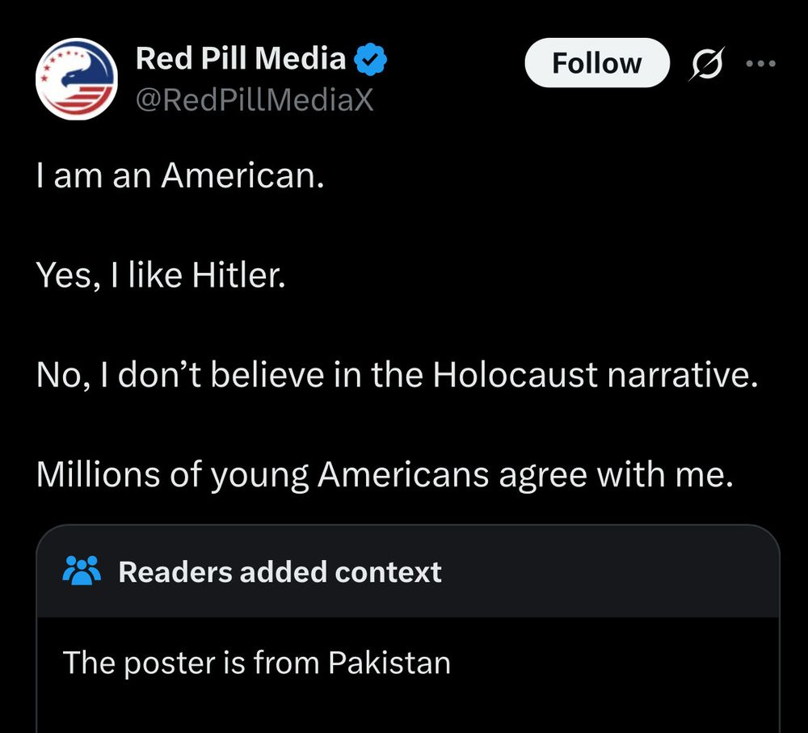
Task: Click the "Readers added context" heading
Action: pos(280,572)
